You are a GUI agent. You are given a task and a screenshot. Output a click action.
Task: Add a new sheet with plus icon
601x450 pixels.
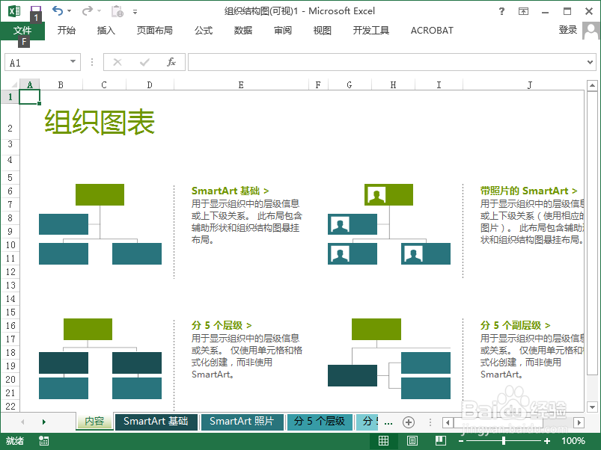[409, 422]
